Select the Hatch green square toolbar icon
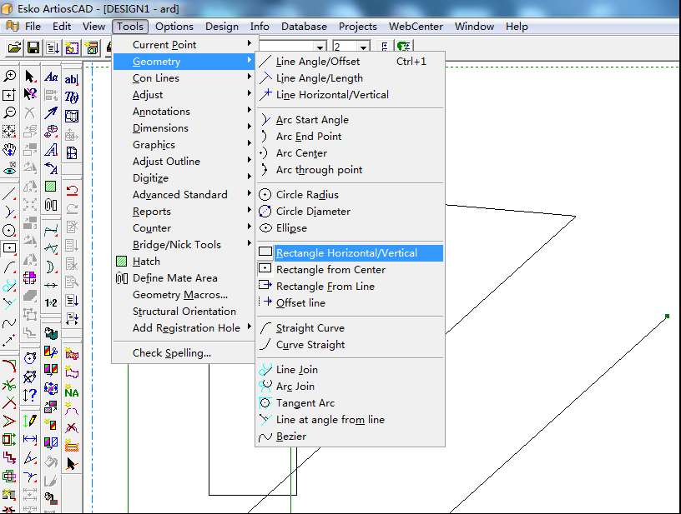Screen dimensions: 681x514 click(51, 187)
